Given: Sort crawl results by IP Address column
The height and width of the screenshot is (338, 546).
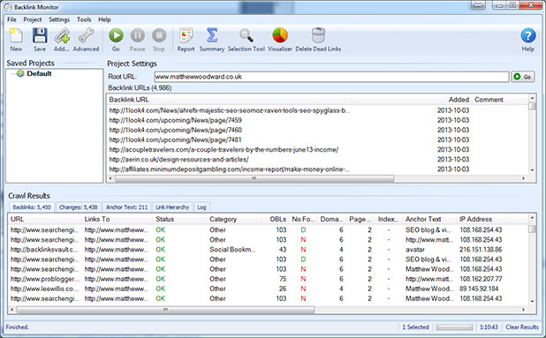Looking at the screenshot, I should tap(483, 219).
